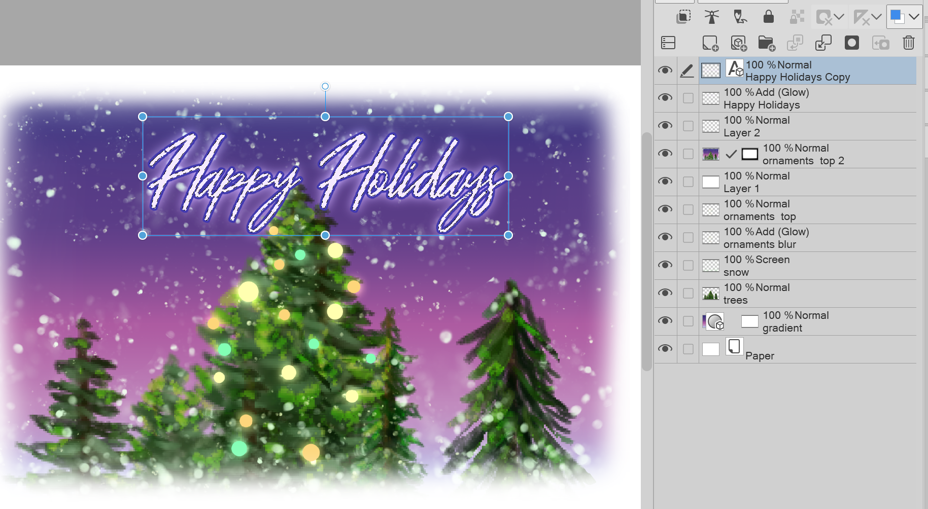Tick the checkbox beside ornaments top layer
The height and width of the screenshot is (509, 928).
pyautogui.click(x=688, y=210)
